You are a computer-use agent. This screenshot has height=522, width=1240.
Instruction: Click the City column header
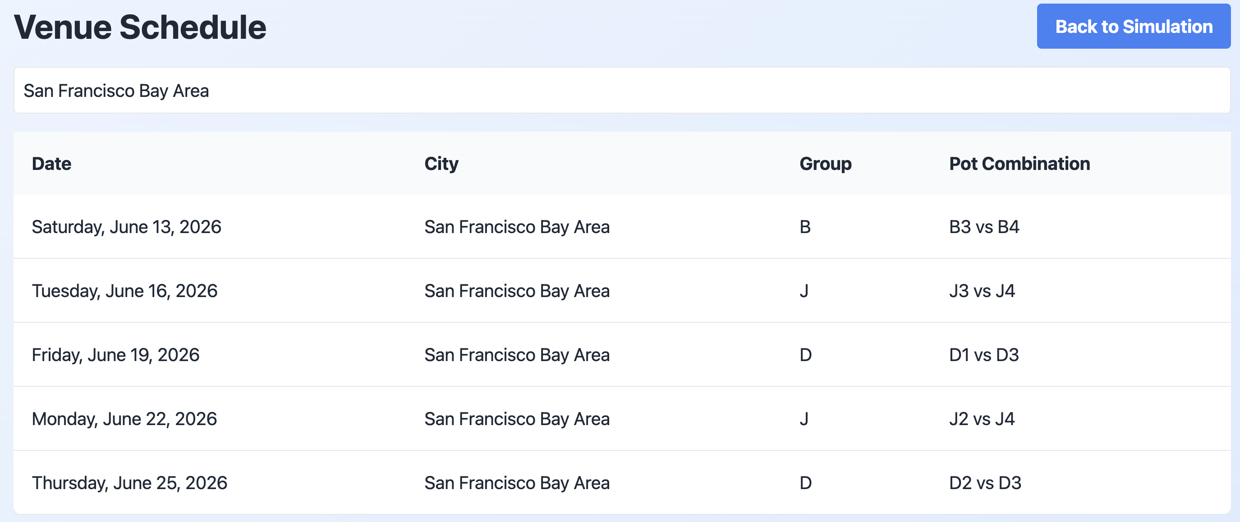click(441, 164)
